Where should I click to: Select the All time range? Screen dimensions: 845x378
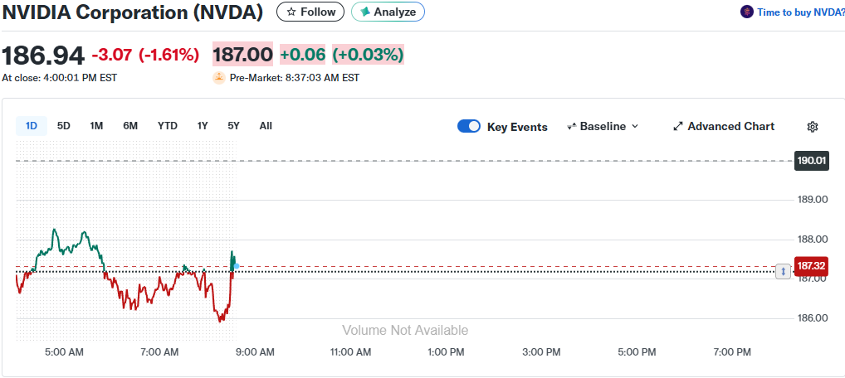pyautogui.click(x=266, y=126)
